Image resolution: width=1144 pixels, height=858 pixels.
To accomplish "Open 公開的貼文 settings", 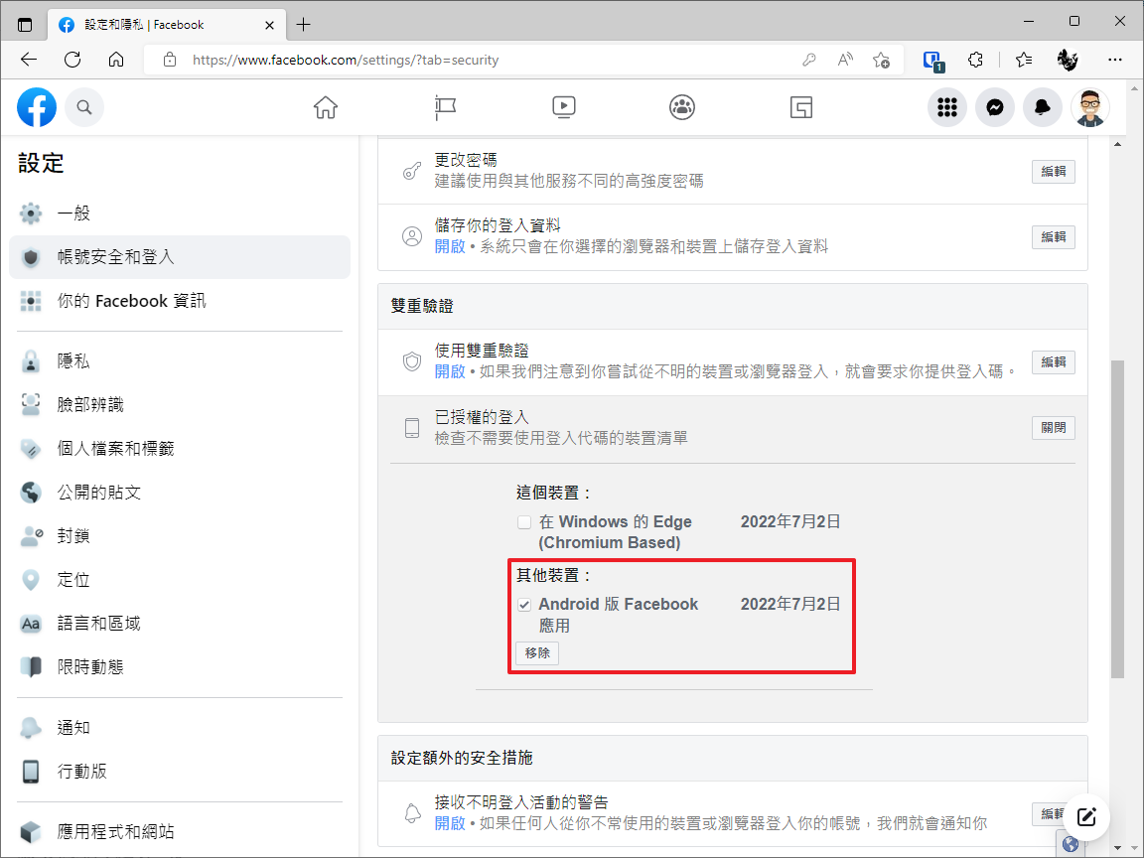I will coord(180,493).
